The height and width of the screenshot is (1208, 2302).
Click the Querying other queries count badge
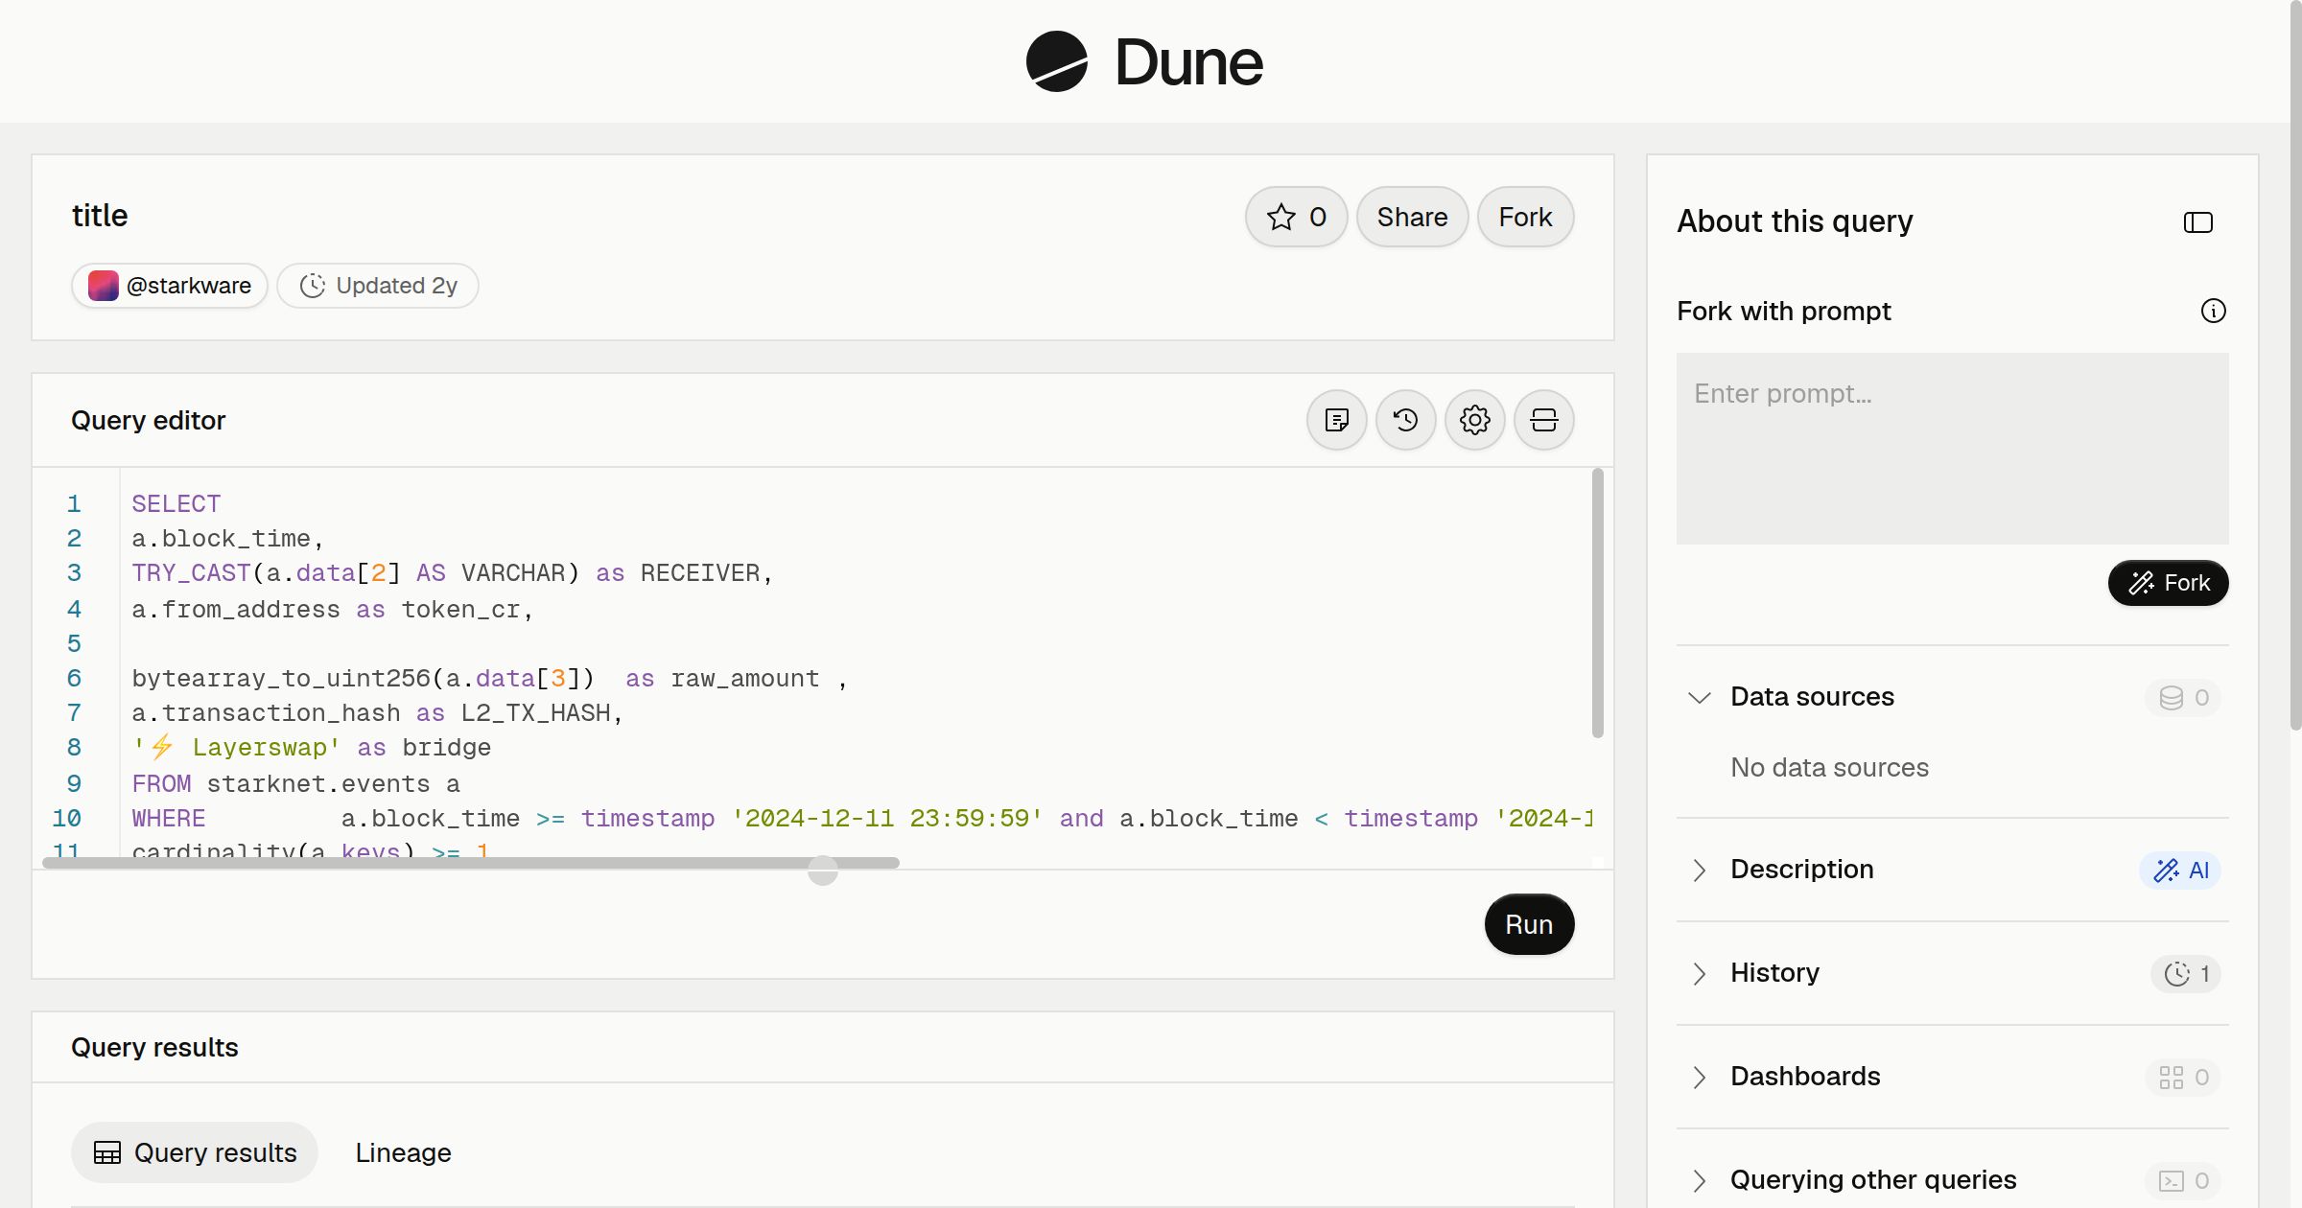click(2183, 1180)
